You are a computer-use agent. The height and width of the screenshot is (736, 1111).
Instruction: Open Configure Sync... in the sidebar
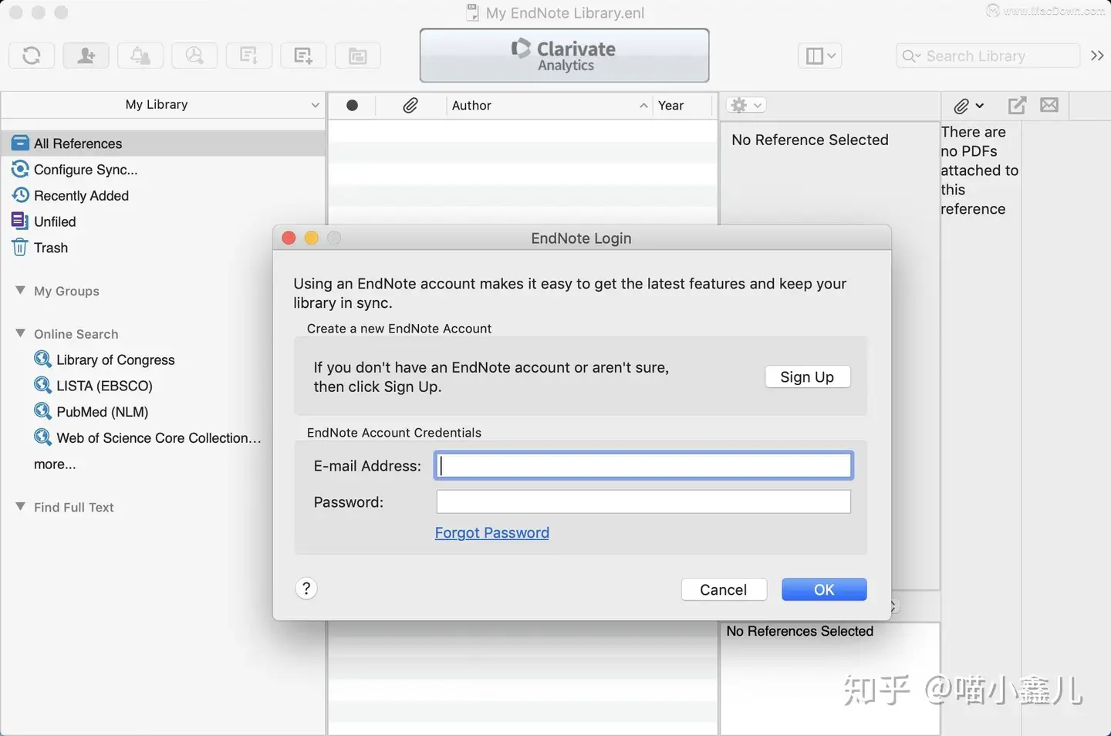click(x=86, y=170)
